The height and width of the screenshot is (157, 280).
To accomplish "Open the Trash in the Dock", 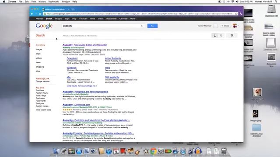I will point(224,151).
